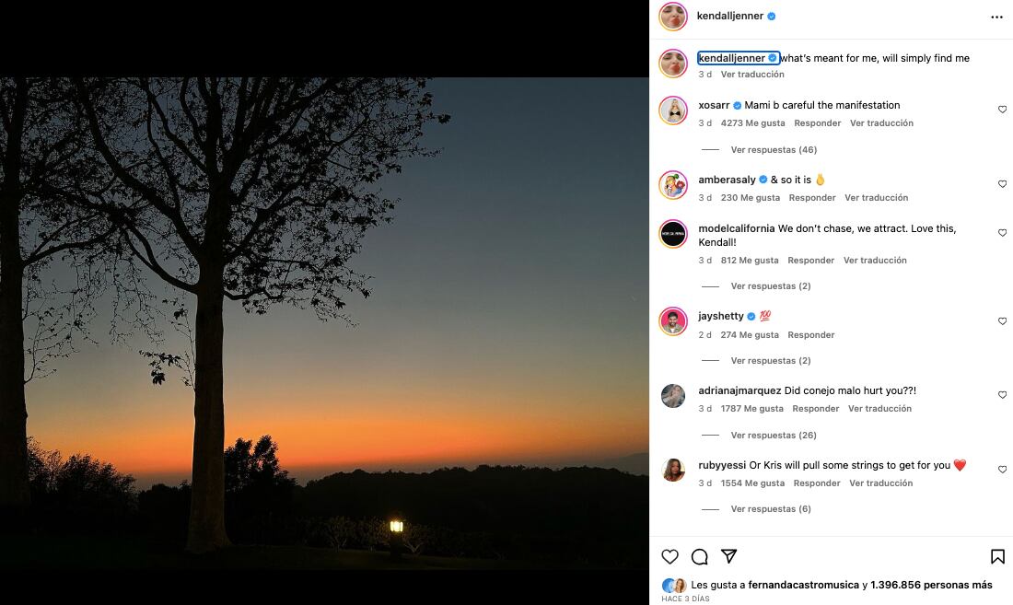Save post with bookmark icon
This screenshot has height=605, width=1013.
pyautogui.click(x=997, y=556)
